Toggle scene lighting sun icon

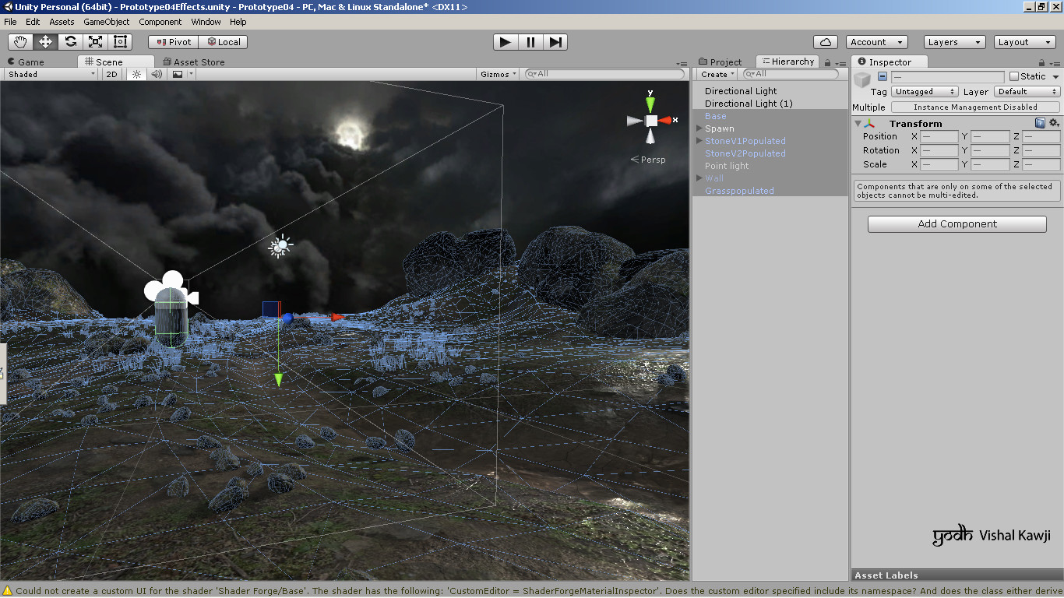pos(136,74)
